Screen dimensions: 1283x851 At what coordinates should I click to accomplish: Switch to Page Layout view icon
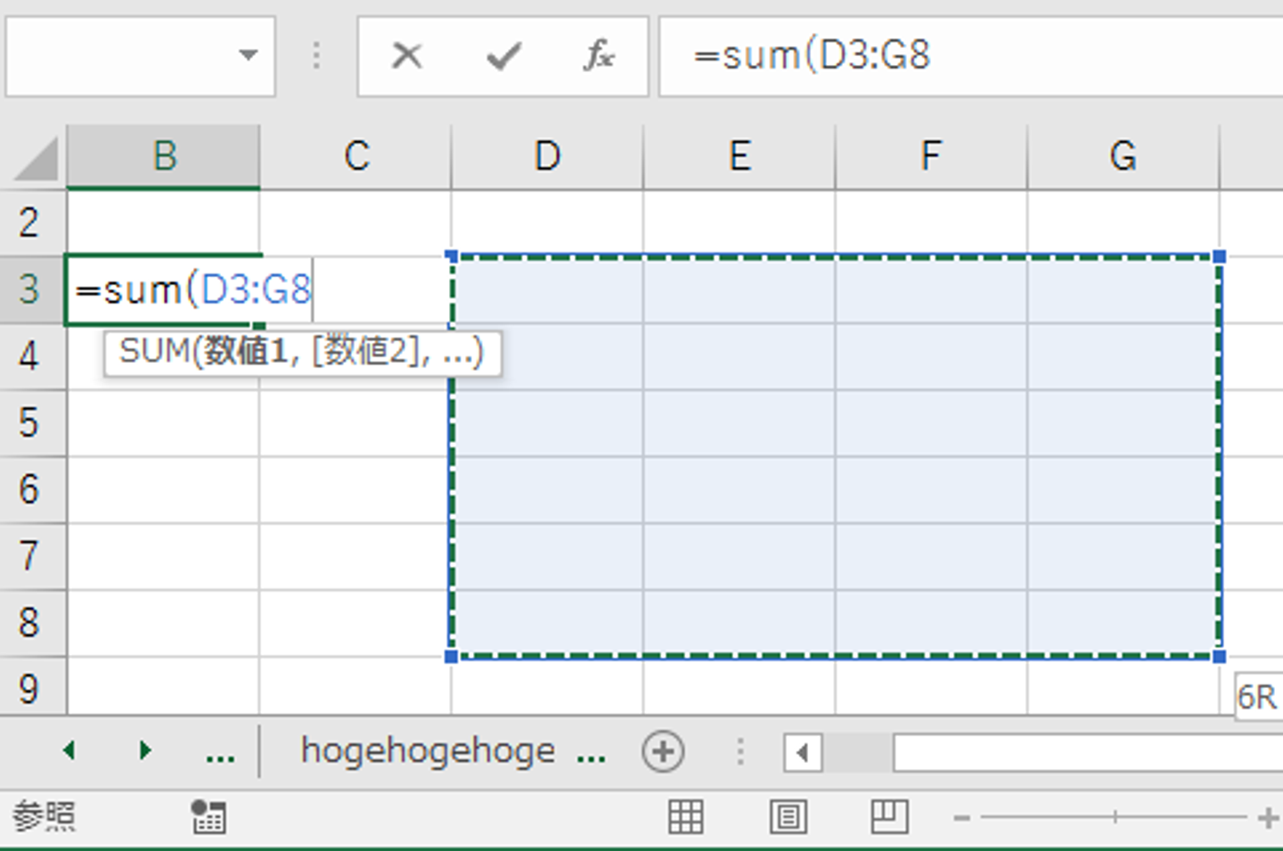point(788,816)
